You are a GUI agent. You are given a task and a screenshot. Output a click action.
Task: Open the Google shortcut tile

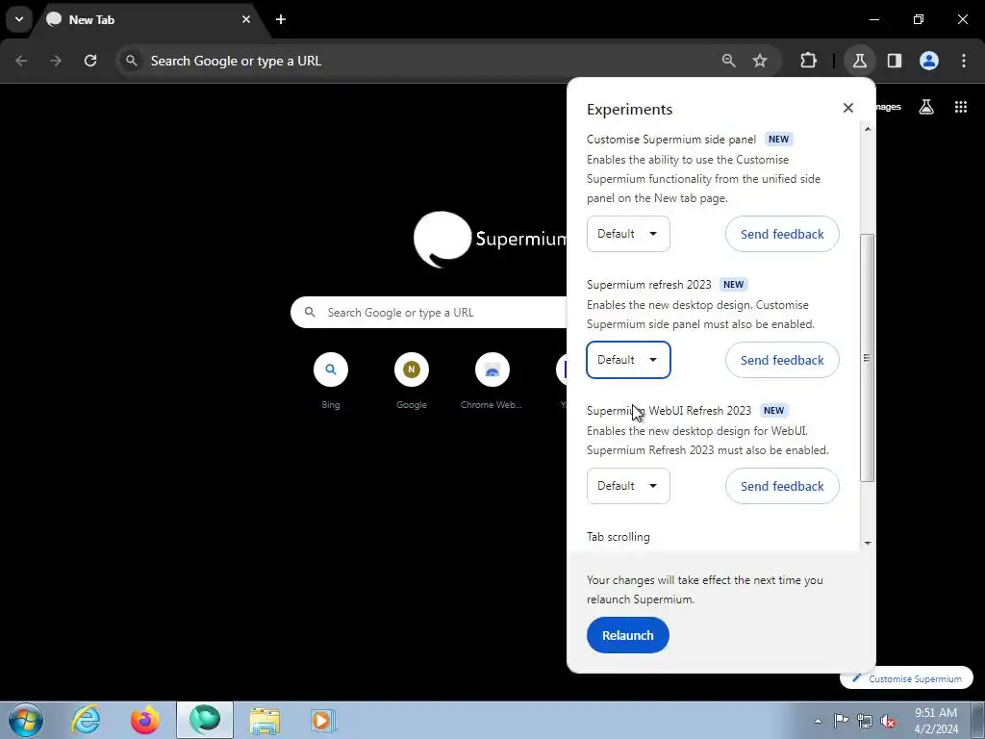click(x=412, y=380)
